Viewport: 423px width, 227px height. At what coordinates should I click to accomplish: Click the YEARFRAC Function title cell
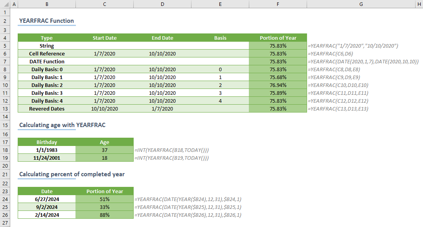click(46, 21)
